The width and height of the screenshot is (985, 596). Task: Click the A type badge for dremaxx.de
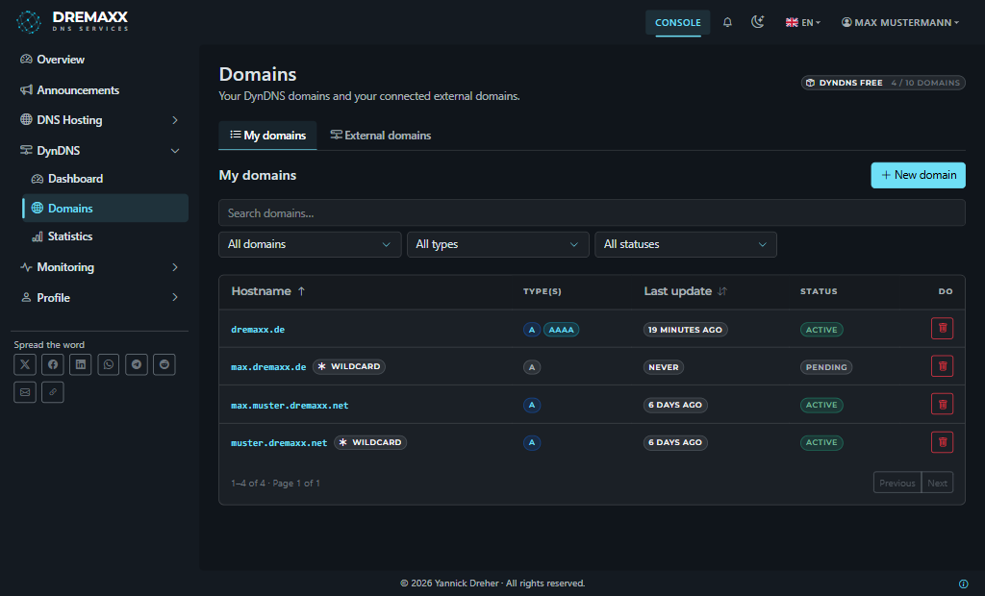[531, 330]
